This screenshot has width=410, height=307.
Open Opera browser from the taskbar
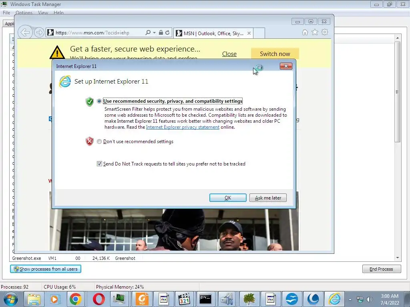(99, 299)
